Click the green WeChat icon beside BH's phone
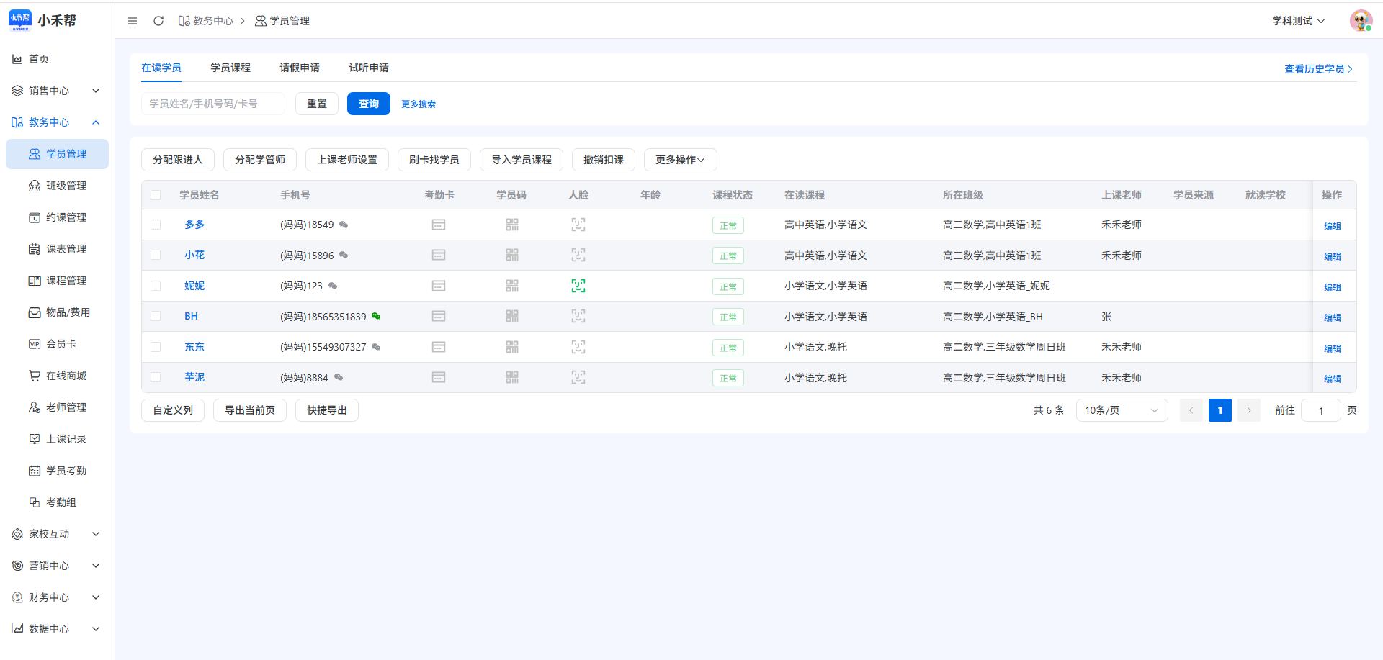Viewport: 1383px width, 660px height. [x=376, y=316]
